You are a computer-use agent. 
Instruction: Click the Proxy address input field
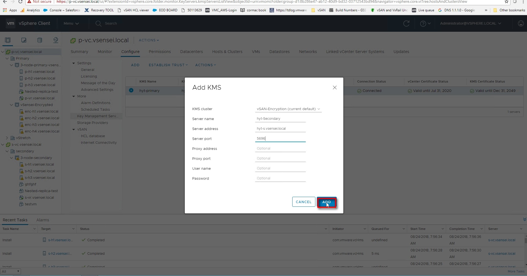coord(280,148)
